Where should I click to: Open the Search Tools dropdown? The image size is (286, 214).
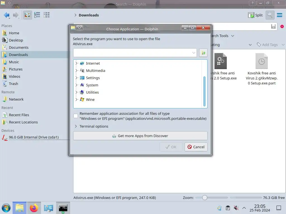point(233,36)
